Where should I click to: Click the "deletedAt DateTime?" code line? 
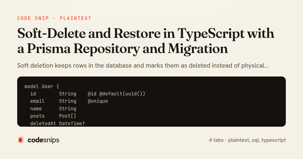click(58, 123)
